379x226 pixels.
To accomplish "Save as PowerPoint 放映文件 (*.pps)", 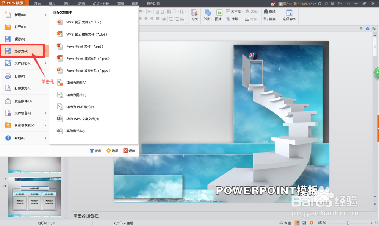I will [93, 70].
